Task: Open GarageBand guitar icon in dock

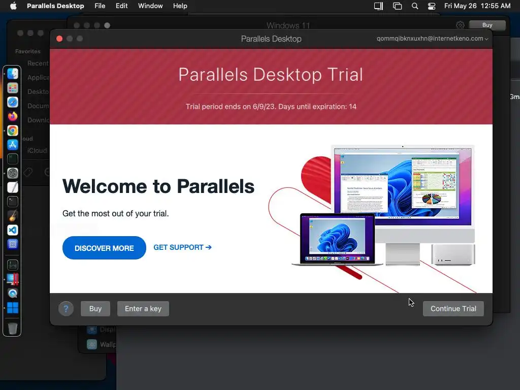Action: pos(13,215)
